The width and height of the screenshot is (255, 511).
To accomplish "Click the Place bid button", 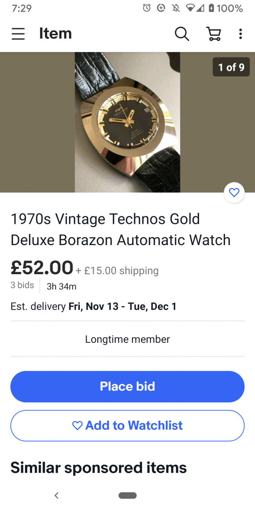I will (x=127, y=387).
